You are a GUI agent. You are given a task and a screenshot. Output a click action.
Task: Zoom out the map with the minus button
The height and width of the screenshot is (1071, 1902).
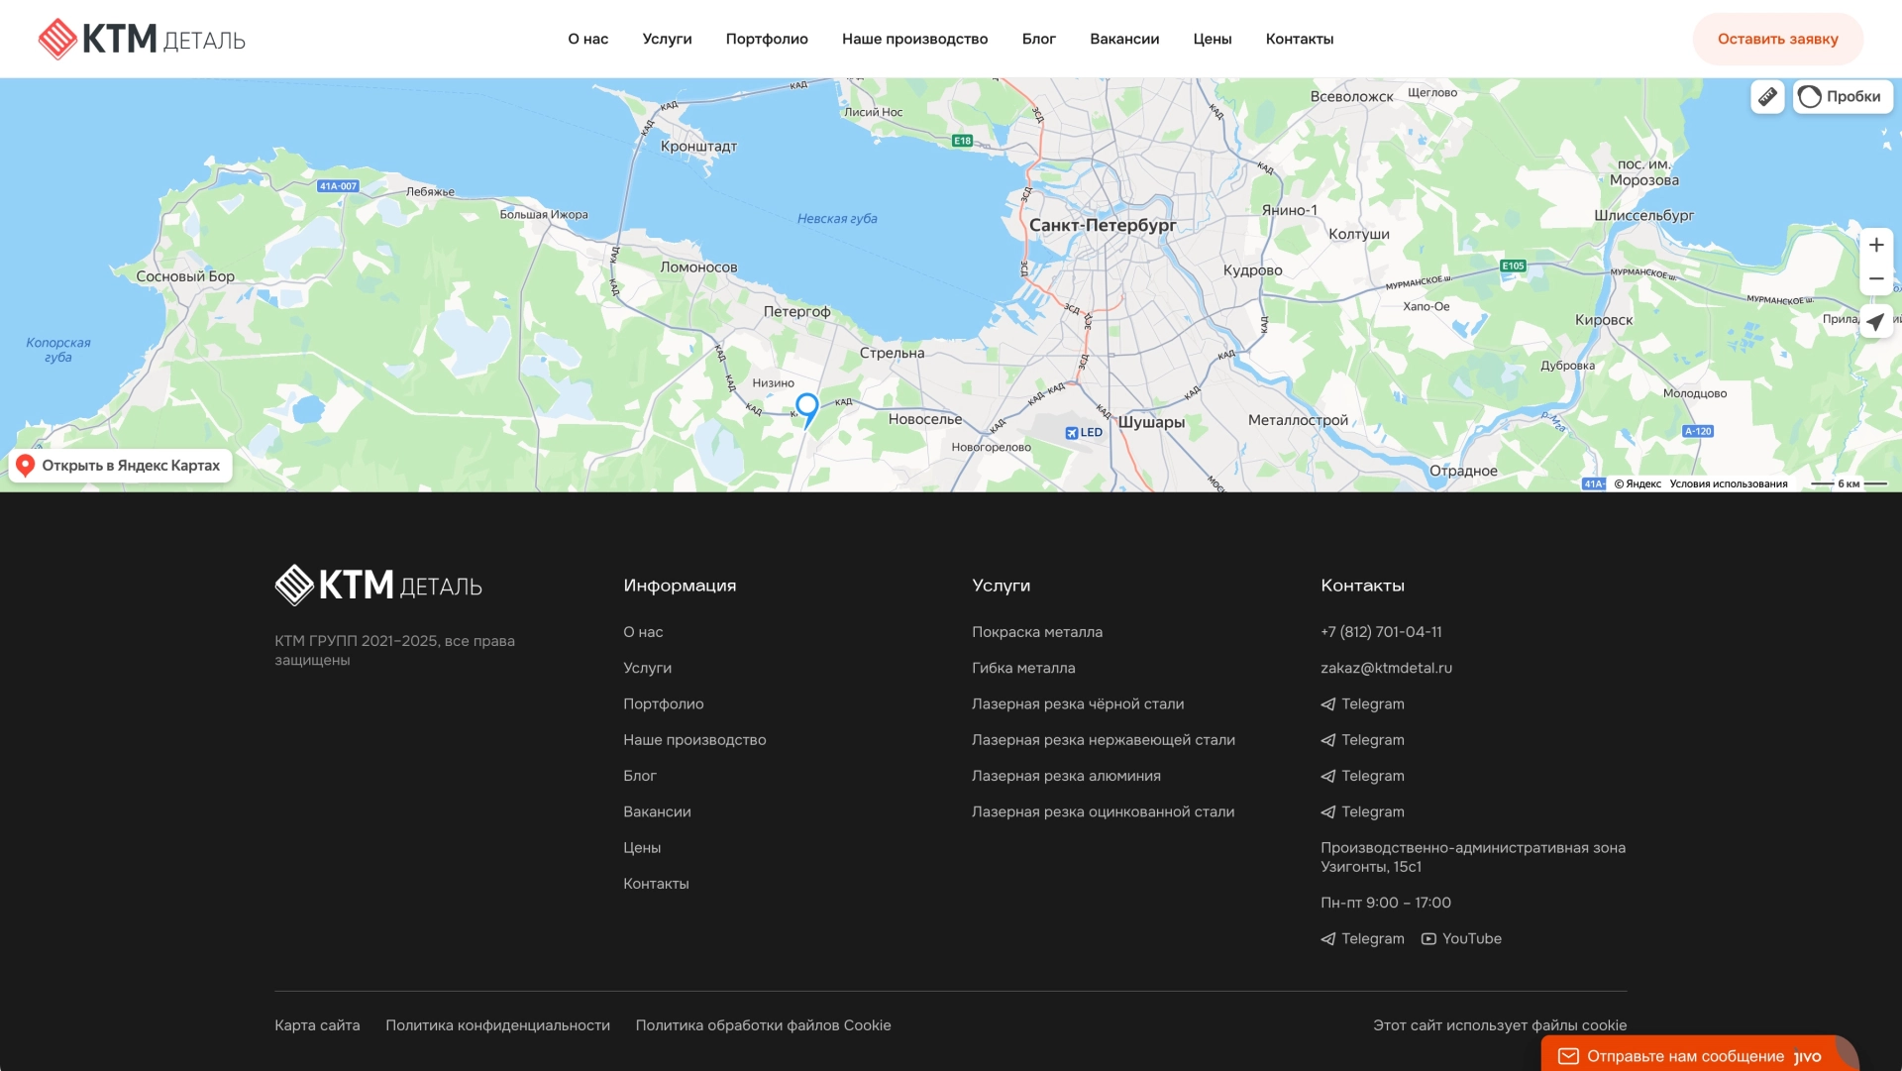[1876, 278]
